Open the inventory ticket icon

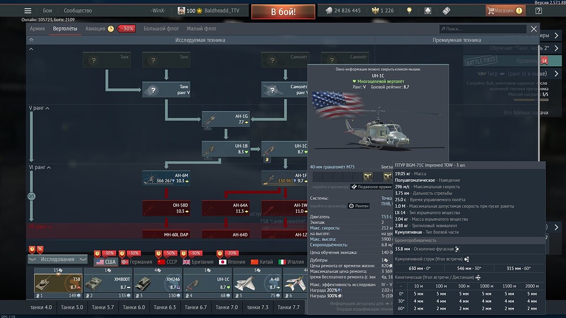pyautogui.click(x=446, y=10)
